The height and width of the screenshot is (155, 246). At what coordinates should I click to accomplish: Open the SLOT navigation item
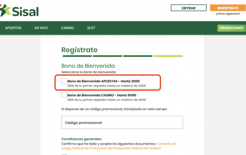coord(91,28)
